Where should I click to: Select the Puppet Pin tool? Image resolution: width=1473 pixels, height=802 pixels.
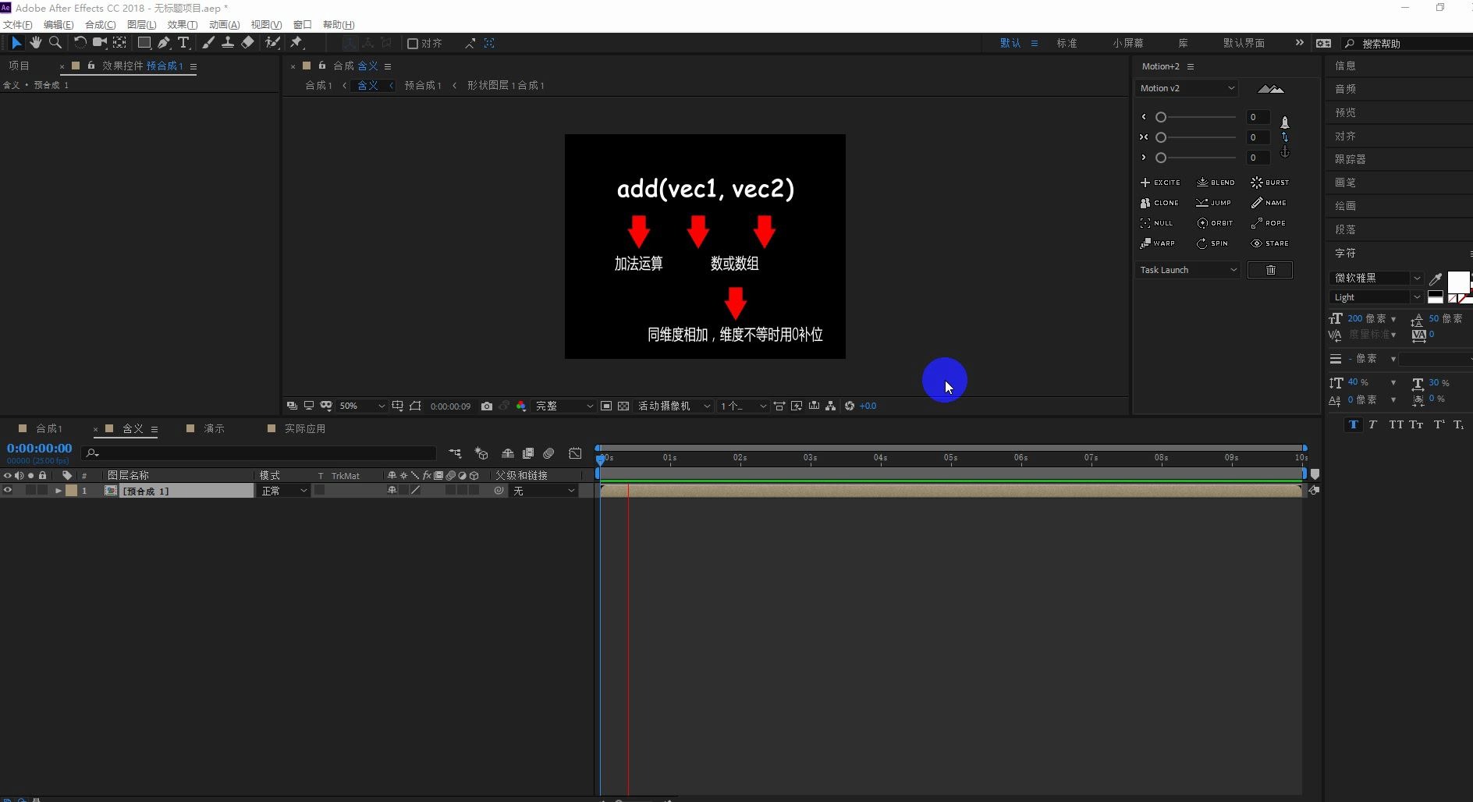click(296, 43)
